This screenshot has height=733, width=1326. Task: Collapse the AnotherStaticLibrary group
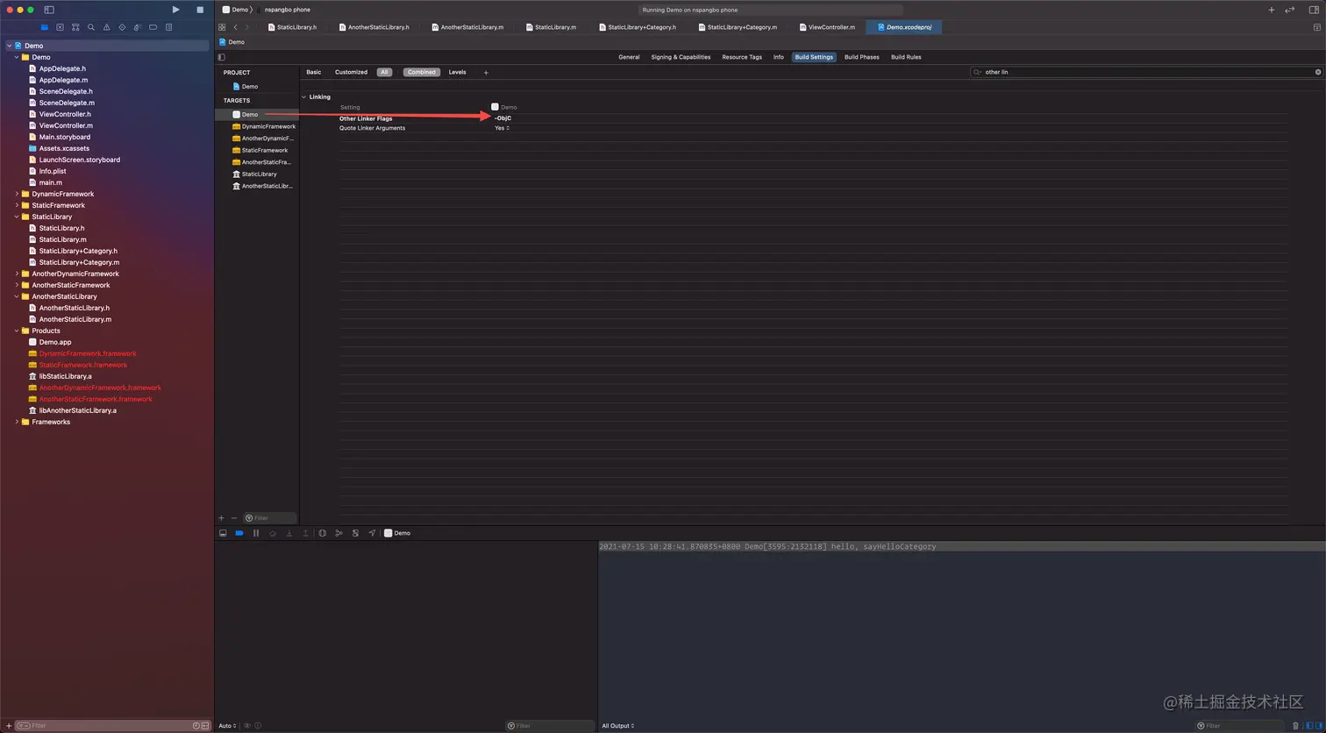click(x=17, y=296)
